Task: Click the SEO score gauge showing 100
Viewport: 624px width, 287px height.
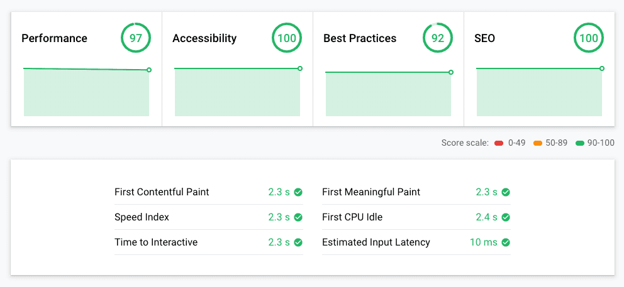Action: click(x=589, y=38)
